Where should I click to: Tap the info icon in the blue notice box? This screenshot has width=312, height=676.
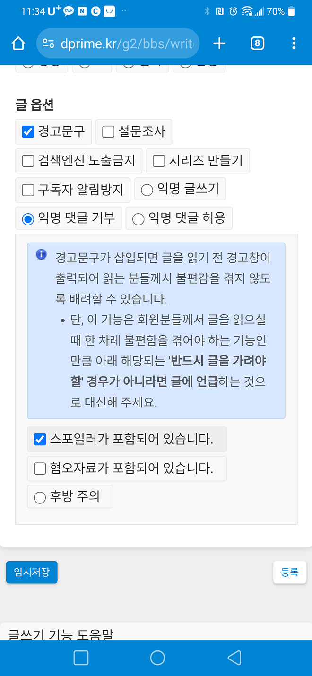[41, 254]
